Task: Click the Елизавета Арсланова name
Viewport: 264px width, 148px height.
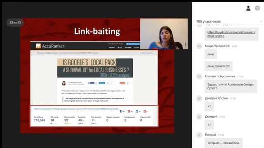Action: click(x=220, y=76)
